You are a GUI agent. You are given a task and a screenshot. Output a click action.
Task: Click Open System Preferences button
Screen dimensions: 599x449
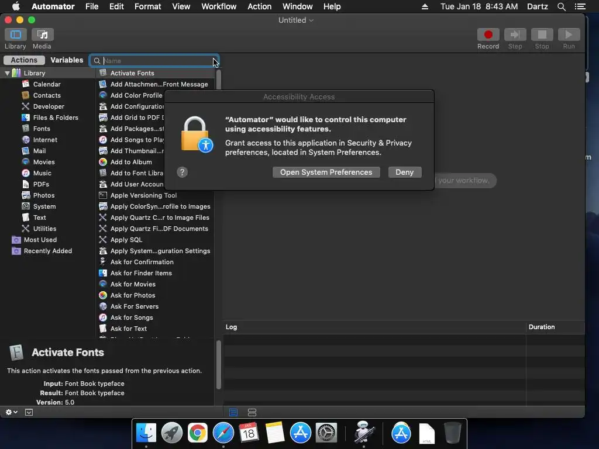coord(326,172)
